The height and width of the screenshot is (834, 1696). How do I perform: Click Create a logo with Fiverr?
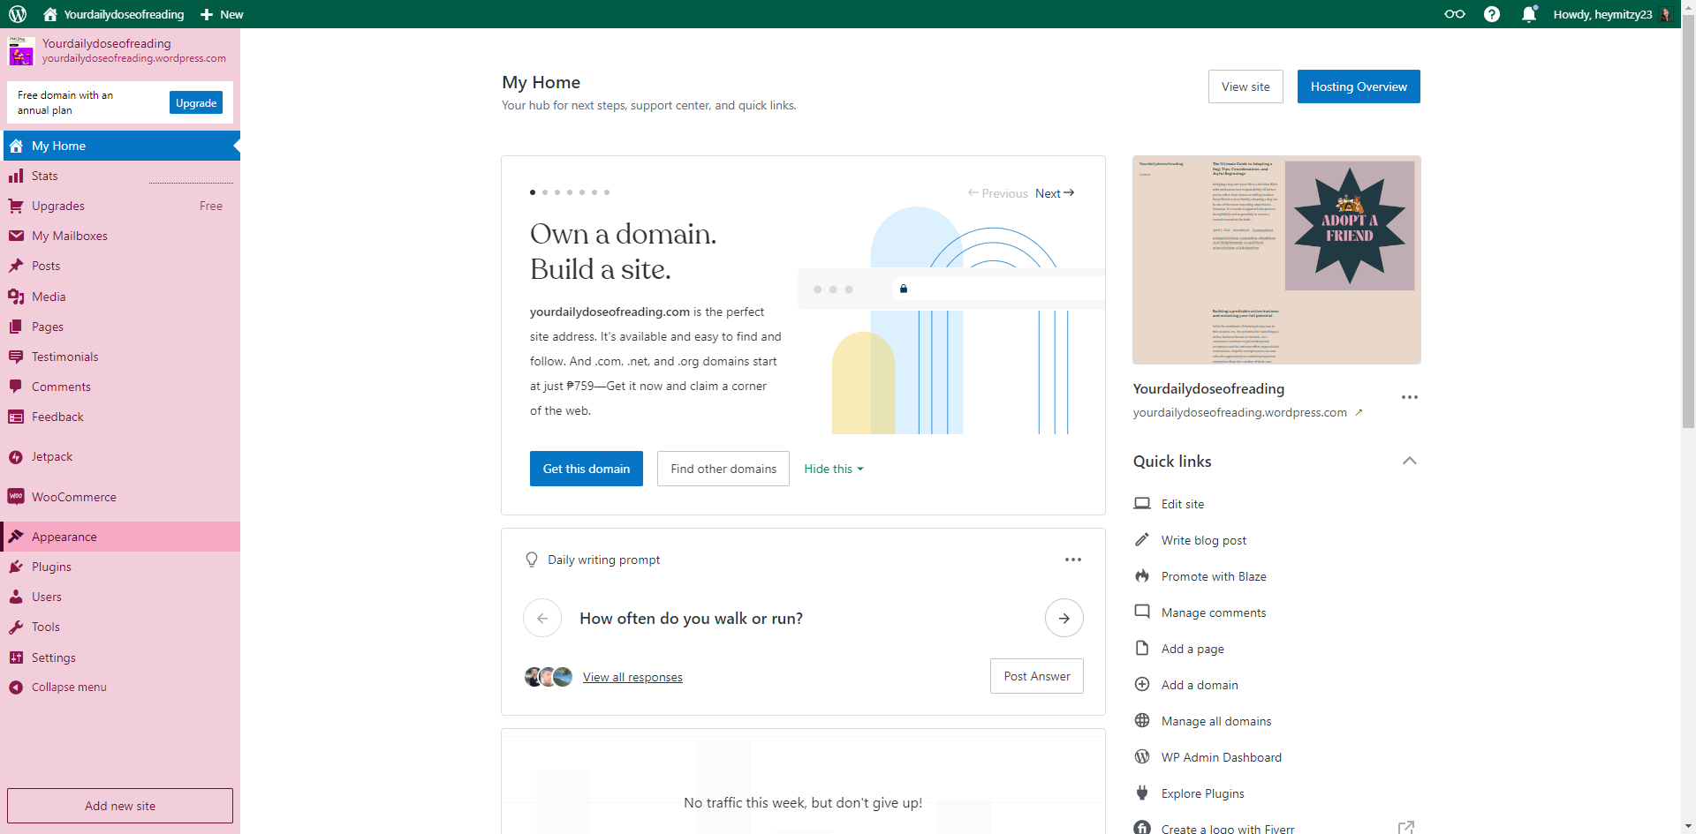click(x=1228, y=829)
